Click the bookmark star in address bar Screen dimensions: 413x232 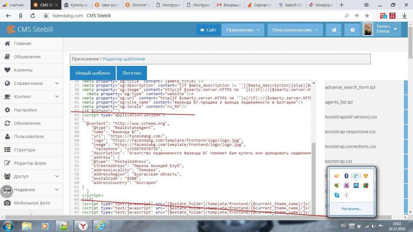click(x=367, y=16)
